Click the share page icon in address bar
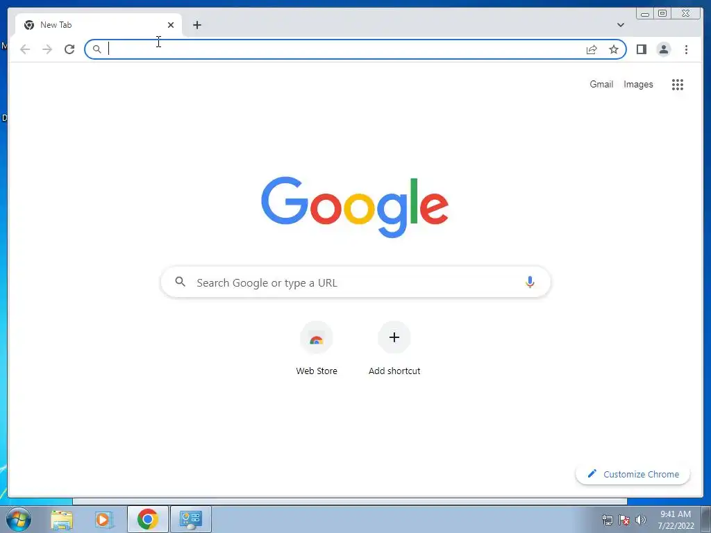This screenshot has height=533, width=711. 592,49
